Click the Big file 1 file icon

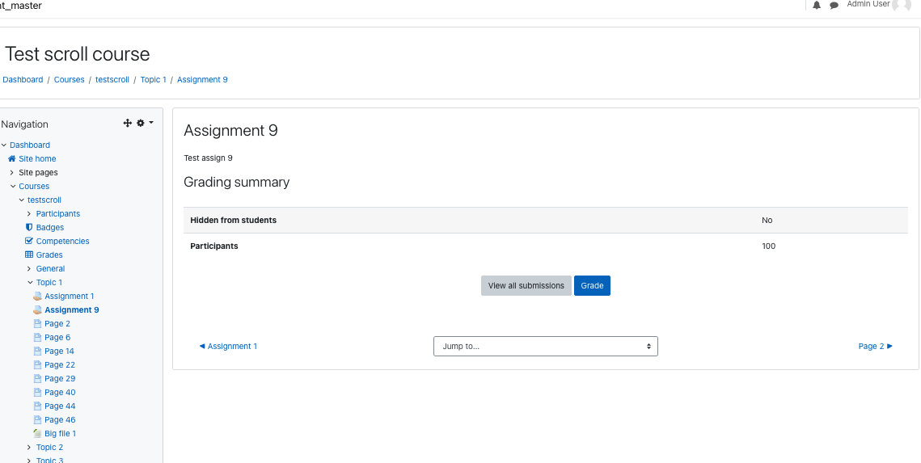click(37, 433)
